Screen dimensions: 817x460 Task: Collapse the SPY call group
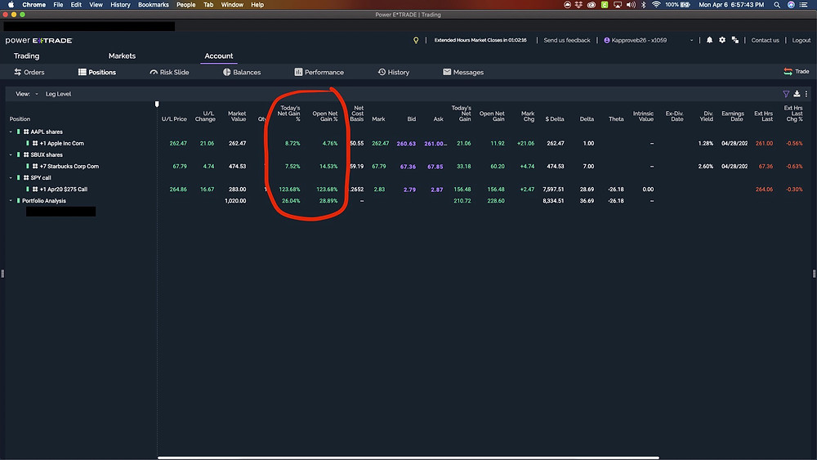(x=11, y=177)
